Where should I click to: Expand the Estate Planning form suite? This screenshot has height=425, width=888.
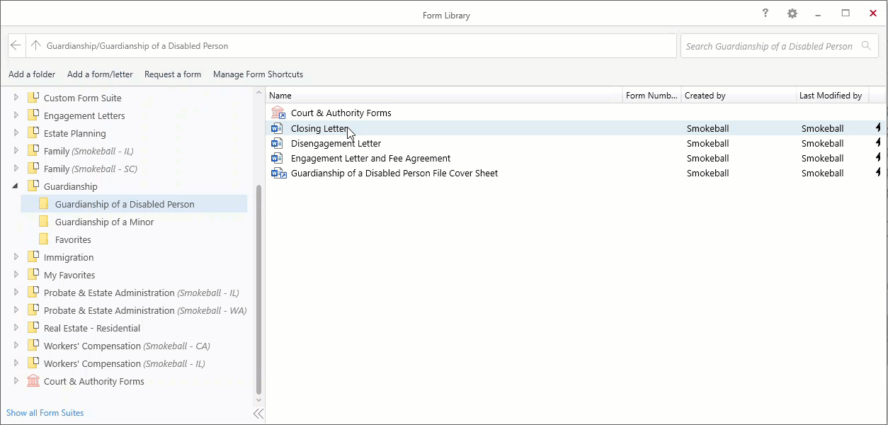(16, 133)
